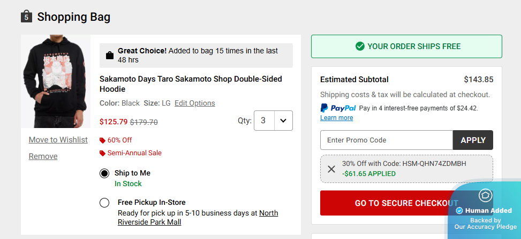Click the Enter Promo Code field

[x=386, y=140]
